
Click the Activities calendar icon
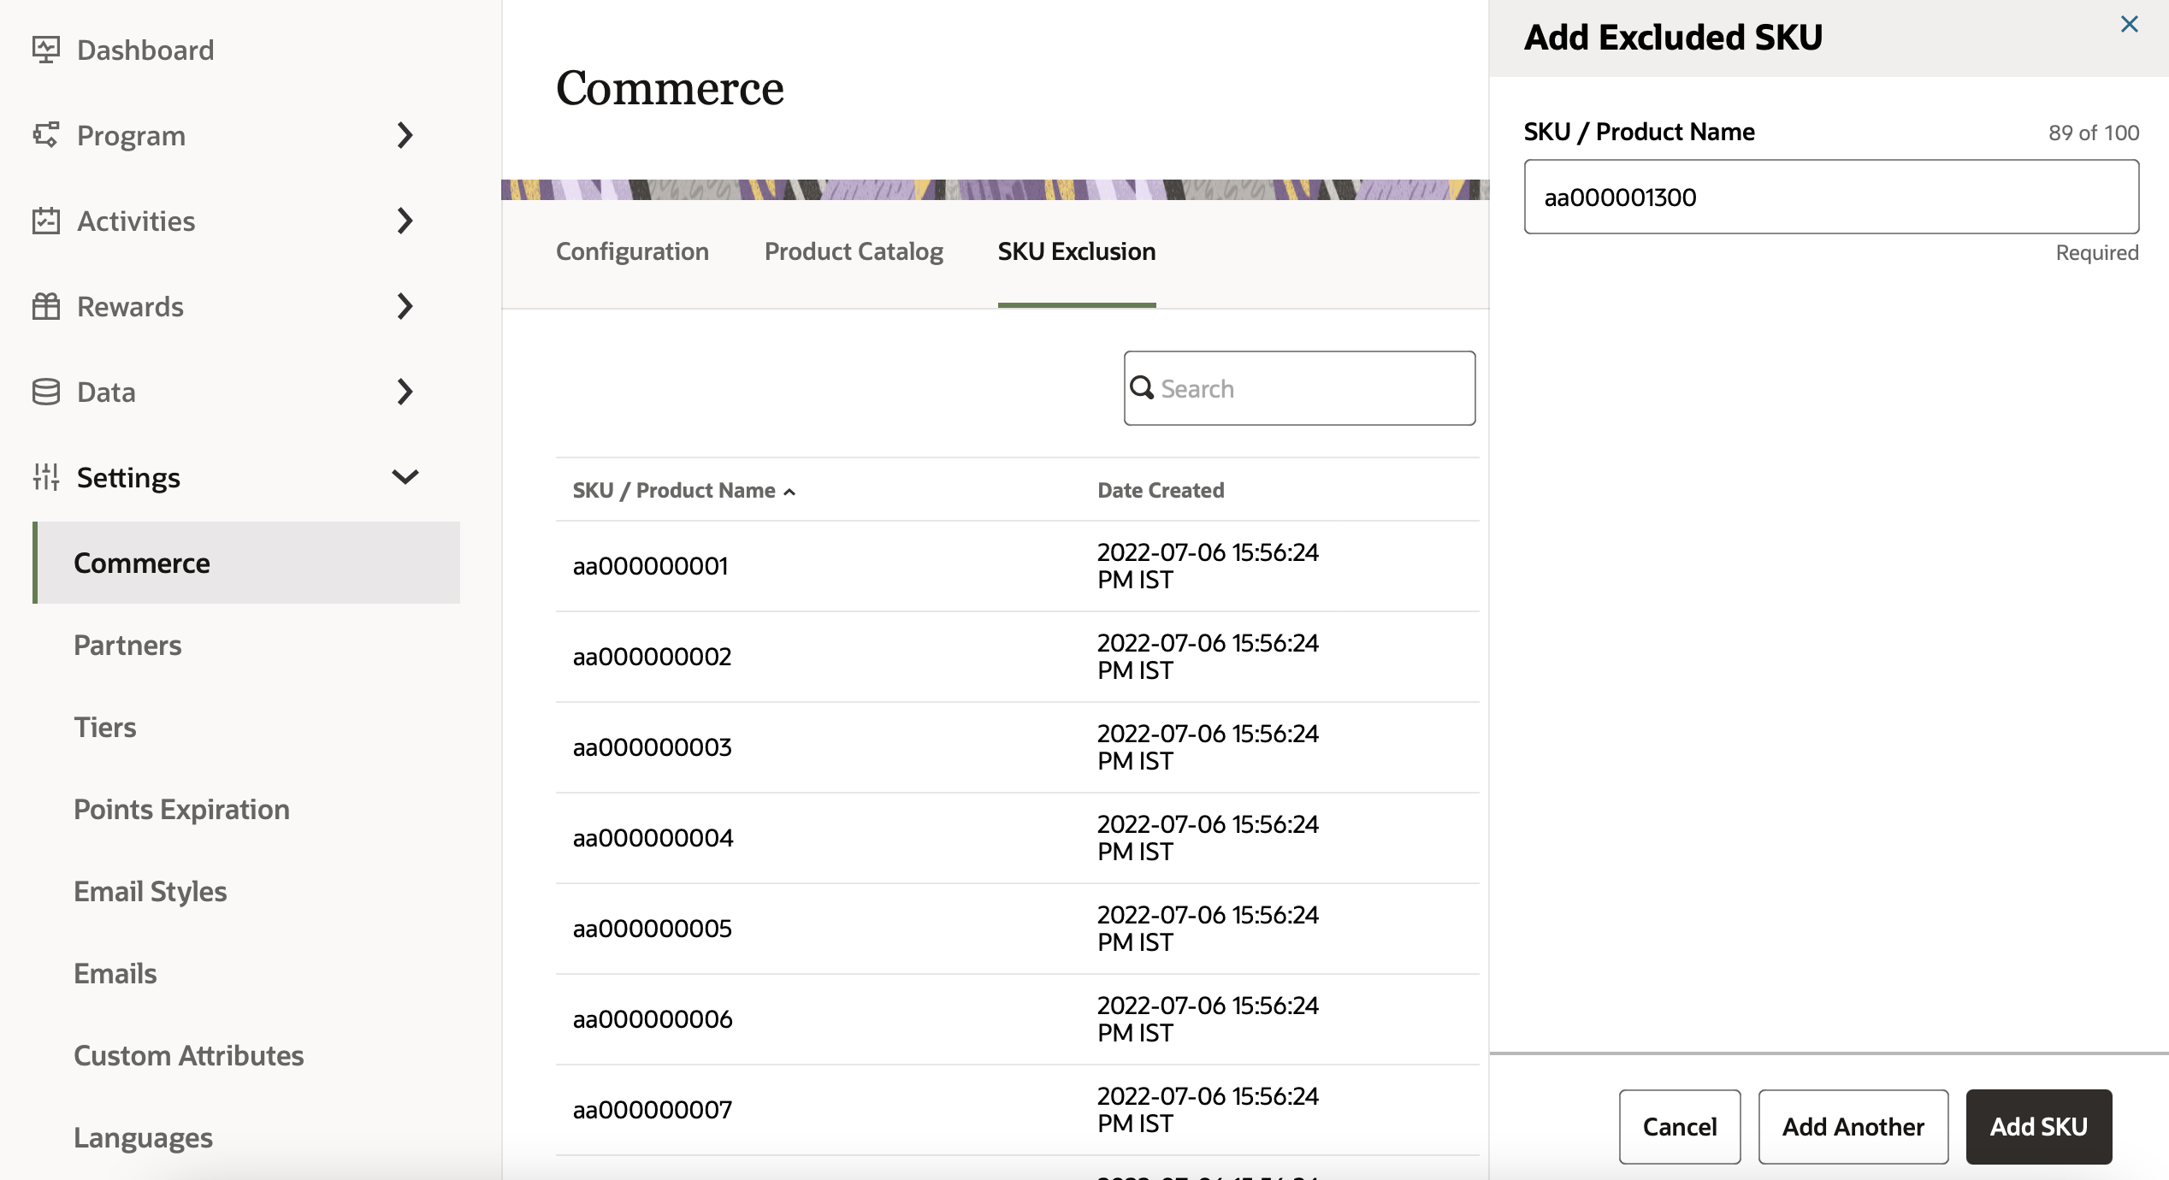pos(45,221)
